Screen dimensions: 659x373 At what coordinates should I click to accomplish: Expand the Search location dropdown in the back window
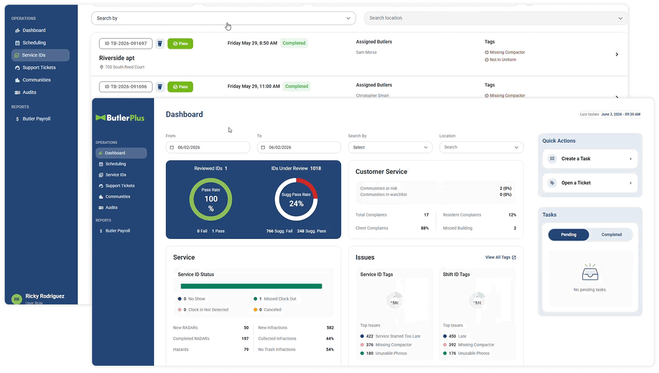496,18
